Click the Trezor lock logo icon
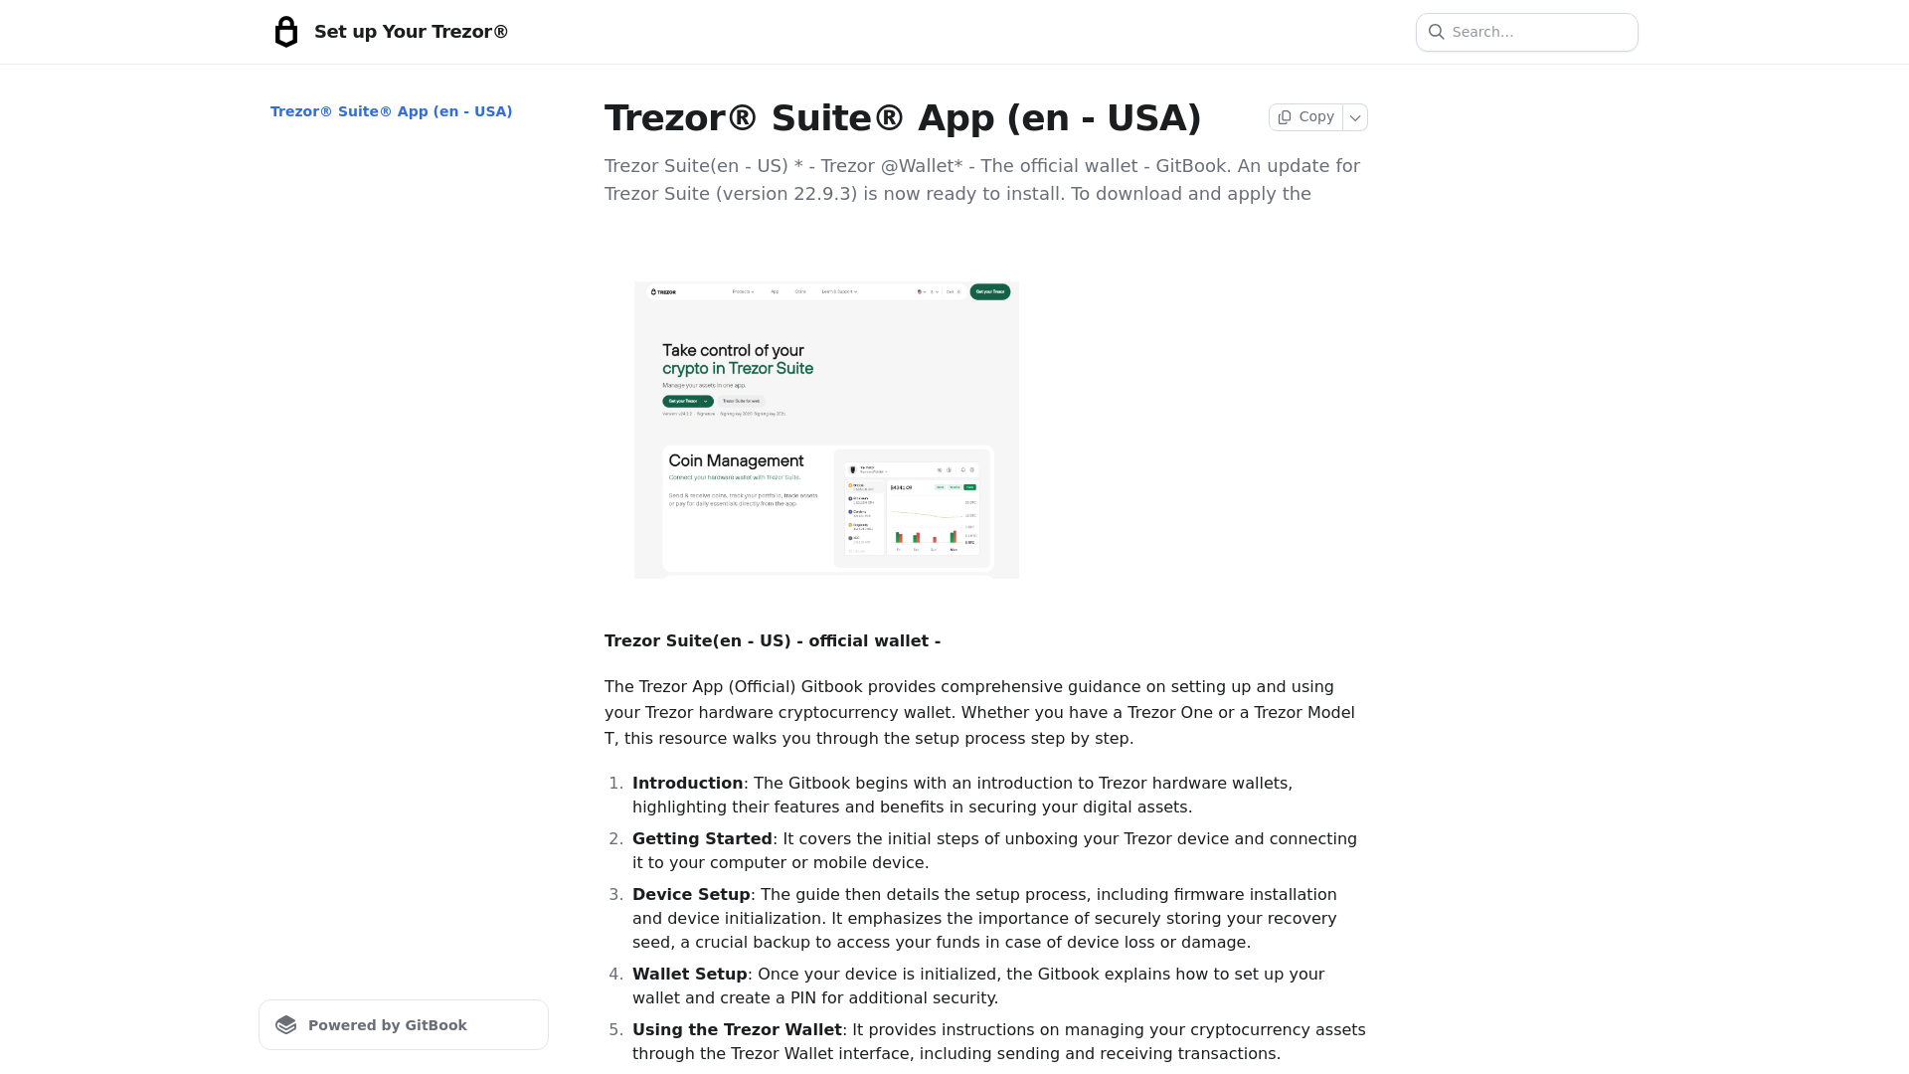The width and height of the screenshot is (1909, 1074). pos(286,32)
